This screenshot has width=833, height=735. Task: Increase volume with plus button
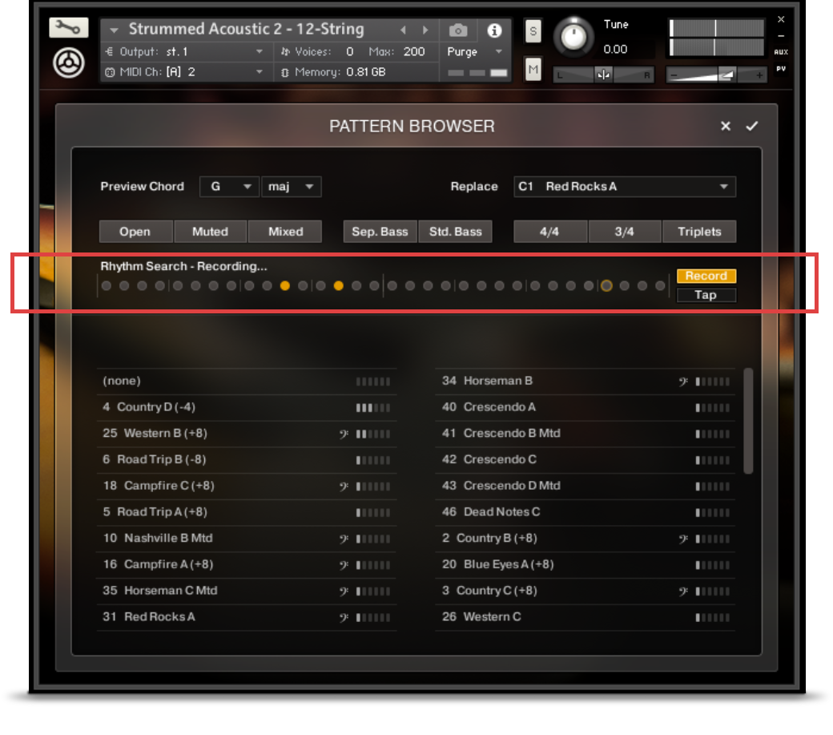pos(759,75)
